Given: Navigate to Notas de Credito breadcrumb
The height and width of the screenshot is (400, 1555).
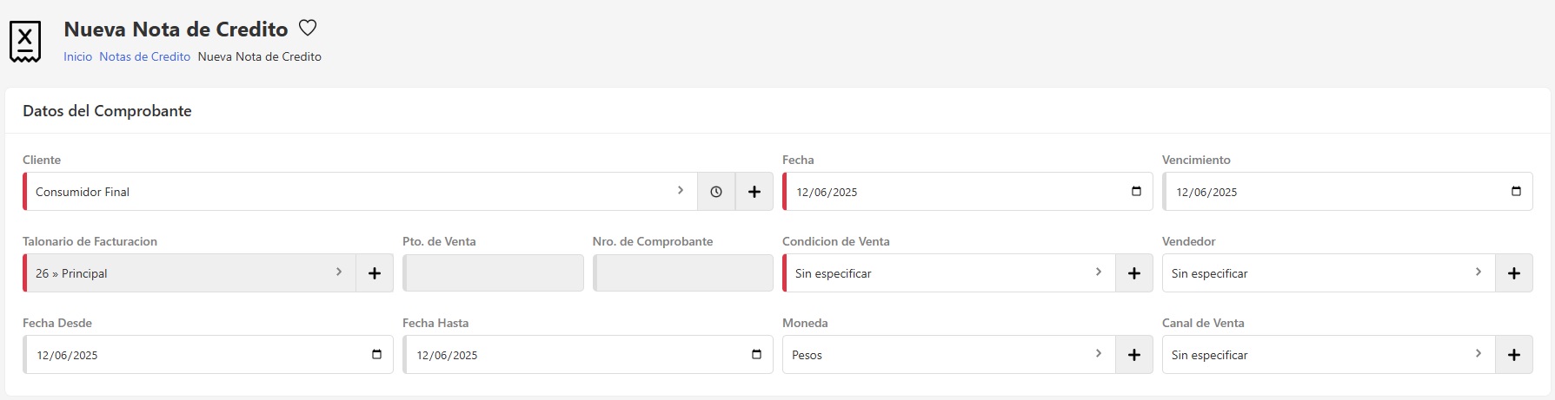Looking at the screenshot, I should (x=144, y=56).
